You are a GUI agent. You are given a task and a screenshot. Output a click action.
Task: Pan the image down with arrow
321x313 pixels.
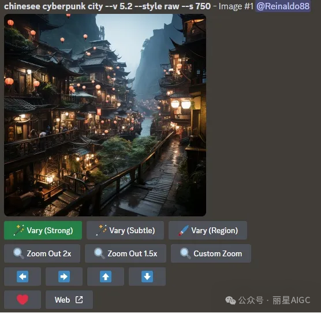tap(147, 277)
